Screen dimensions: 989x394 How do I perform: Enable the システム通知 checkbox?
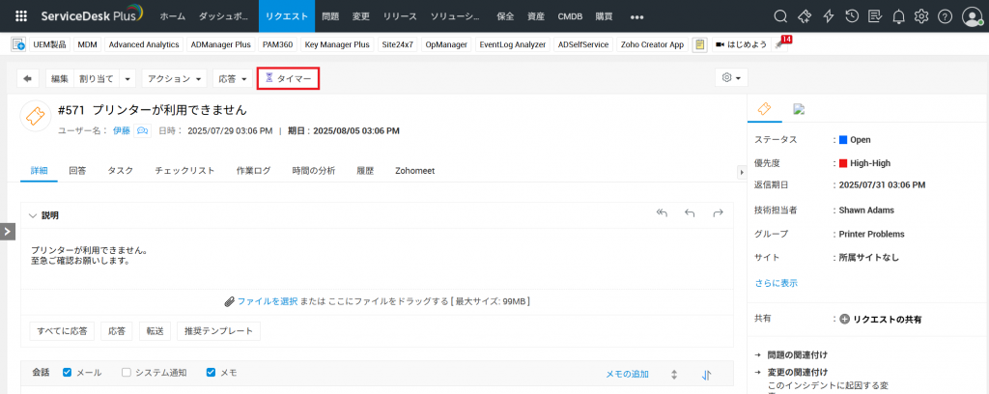(126, 373)
